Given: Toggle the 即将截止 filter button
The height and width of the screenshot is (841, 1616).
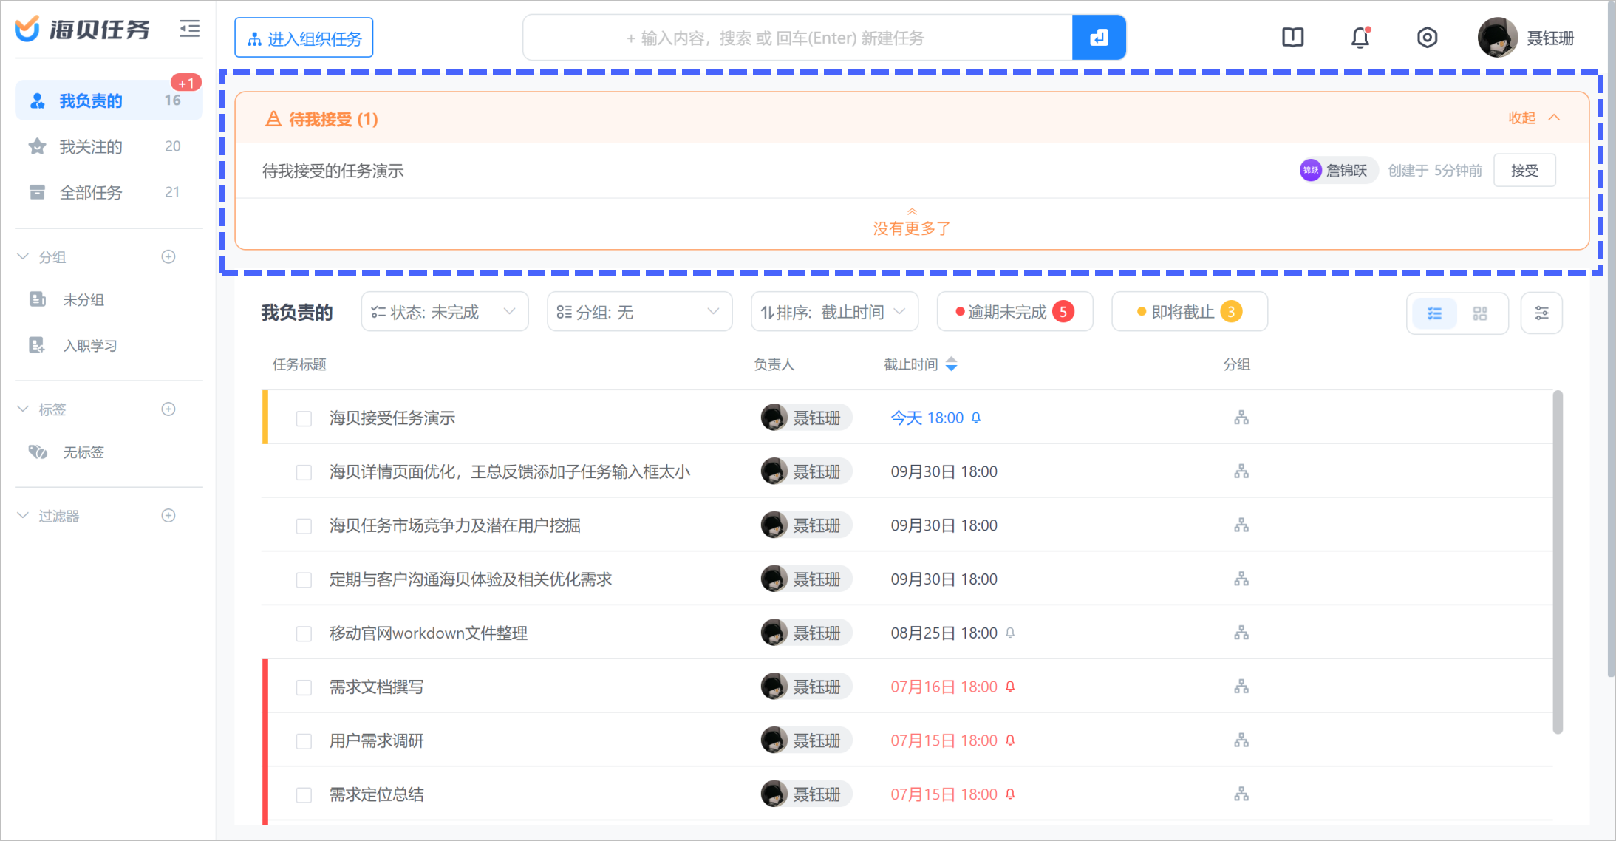Looking at the screenshot, I should point(1190,312).
